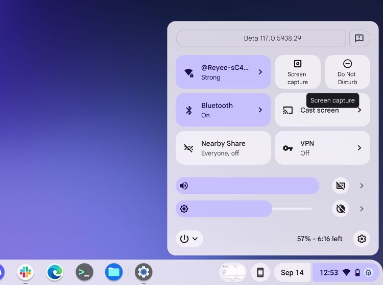Viewport: 383px width, 285px height.
Task: Open Phone Hub from the shelf
Action: click(260, 272)
